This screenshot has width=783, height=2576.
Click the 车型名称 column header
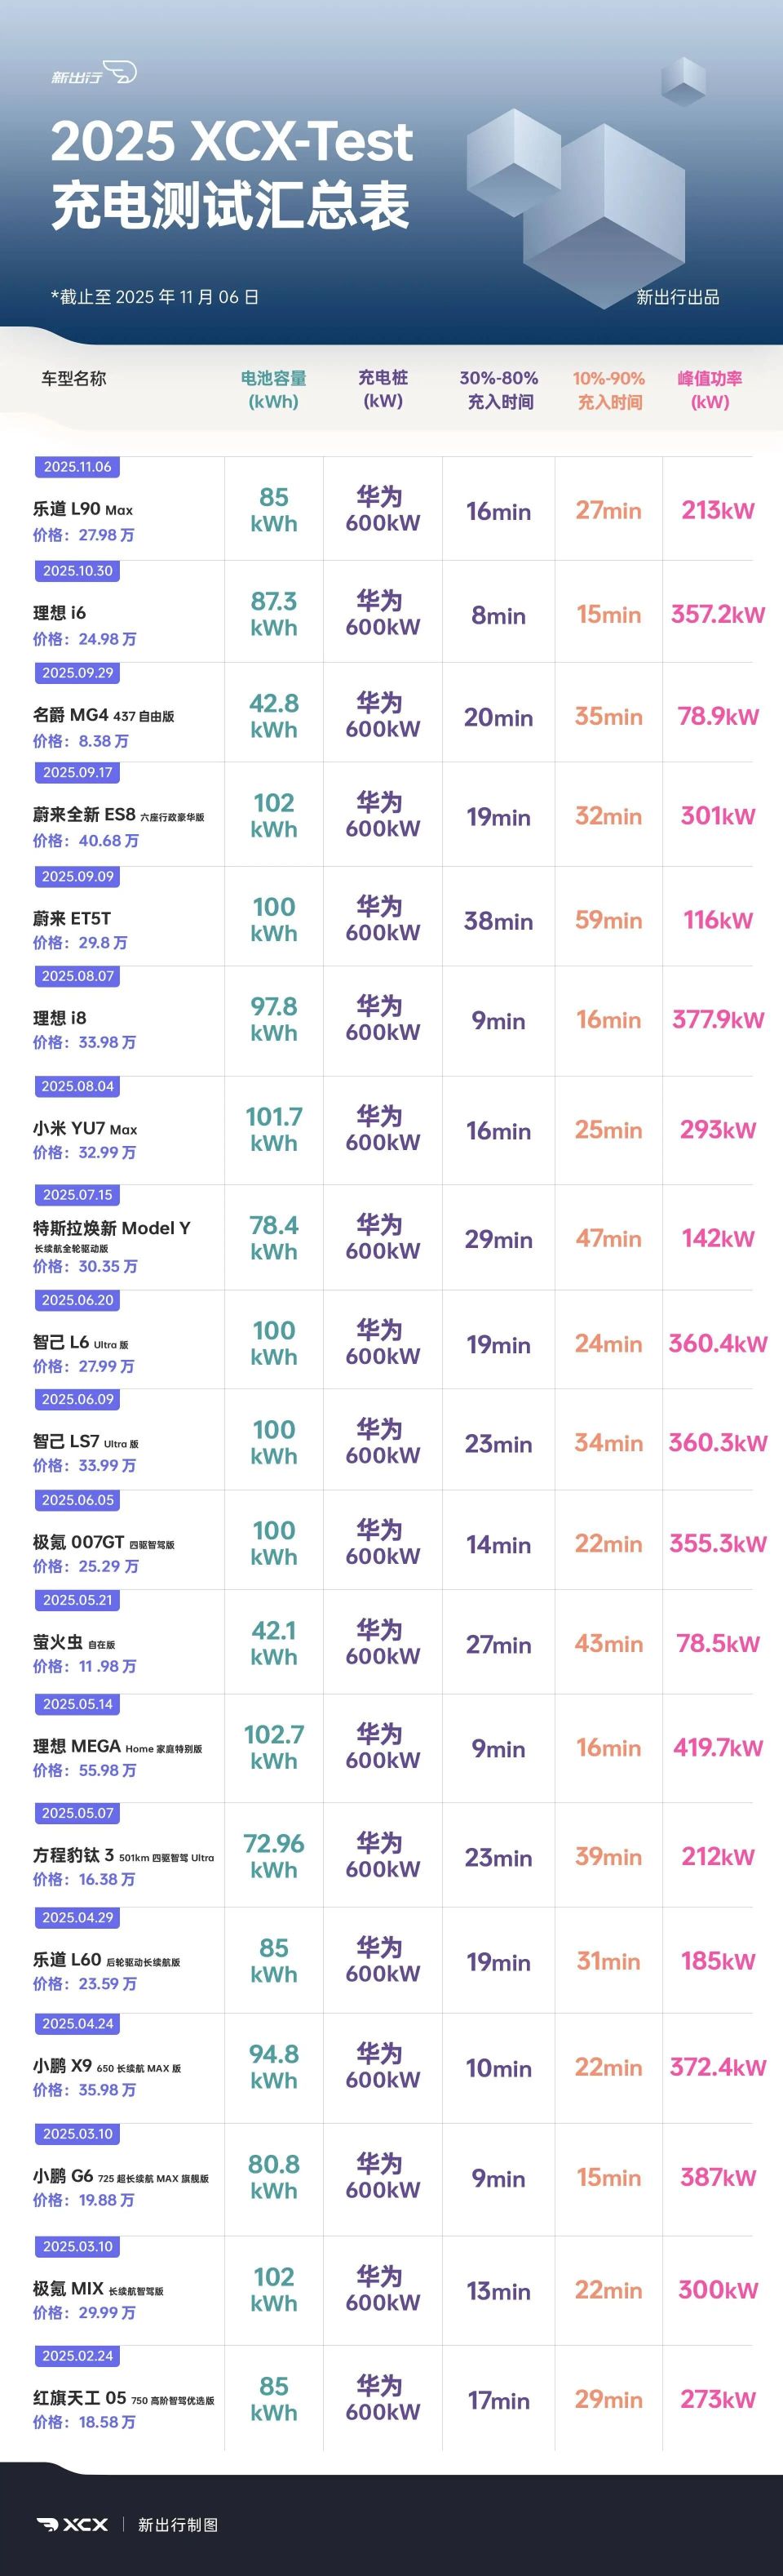point(74,378)
